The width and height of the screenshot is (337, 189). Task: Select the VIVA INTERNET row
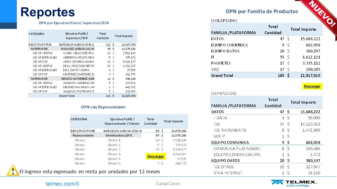coord(266,173)
